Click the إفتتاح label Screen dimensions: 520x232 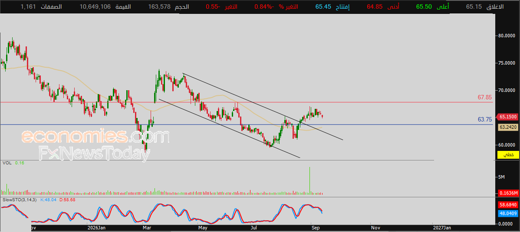click(x=343, y=7)
